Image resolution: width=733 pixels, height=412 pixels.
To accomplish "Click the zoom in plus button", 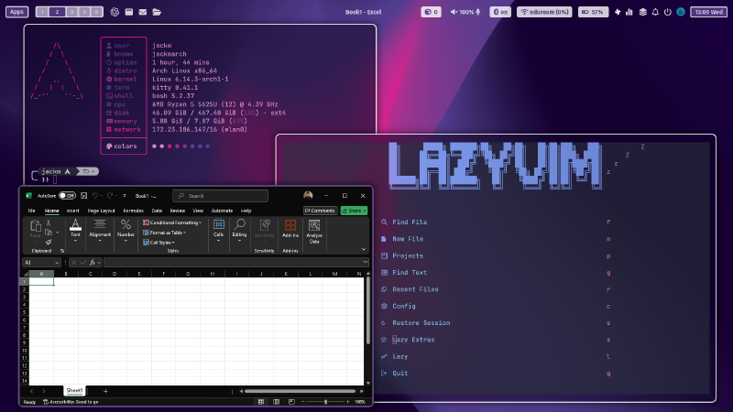I will (x=348, y=402).
